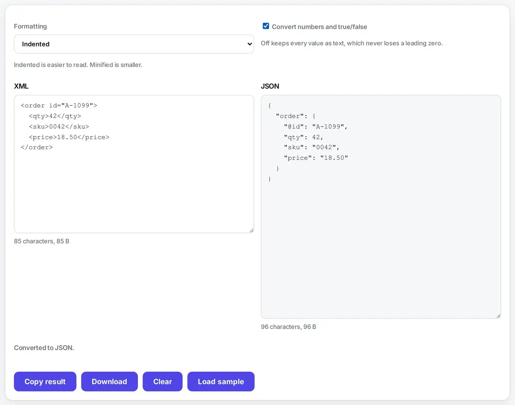Grab the XML textarea resize handle
The image size is (515, 405).
pos(251,230)
